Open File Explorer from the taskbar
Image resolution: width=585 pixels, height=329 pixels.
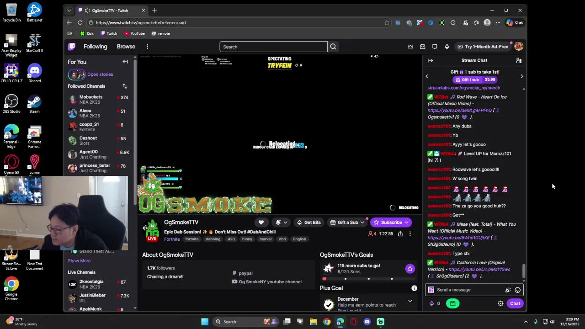point(313,322)
